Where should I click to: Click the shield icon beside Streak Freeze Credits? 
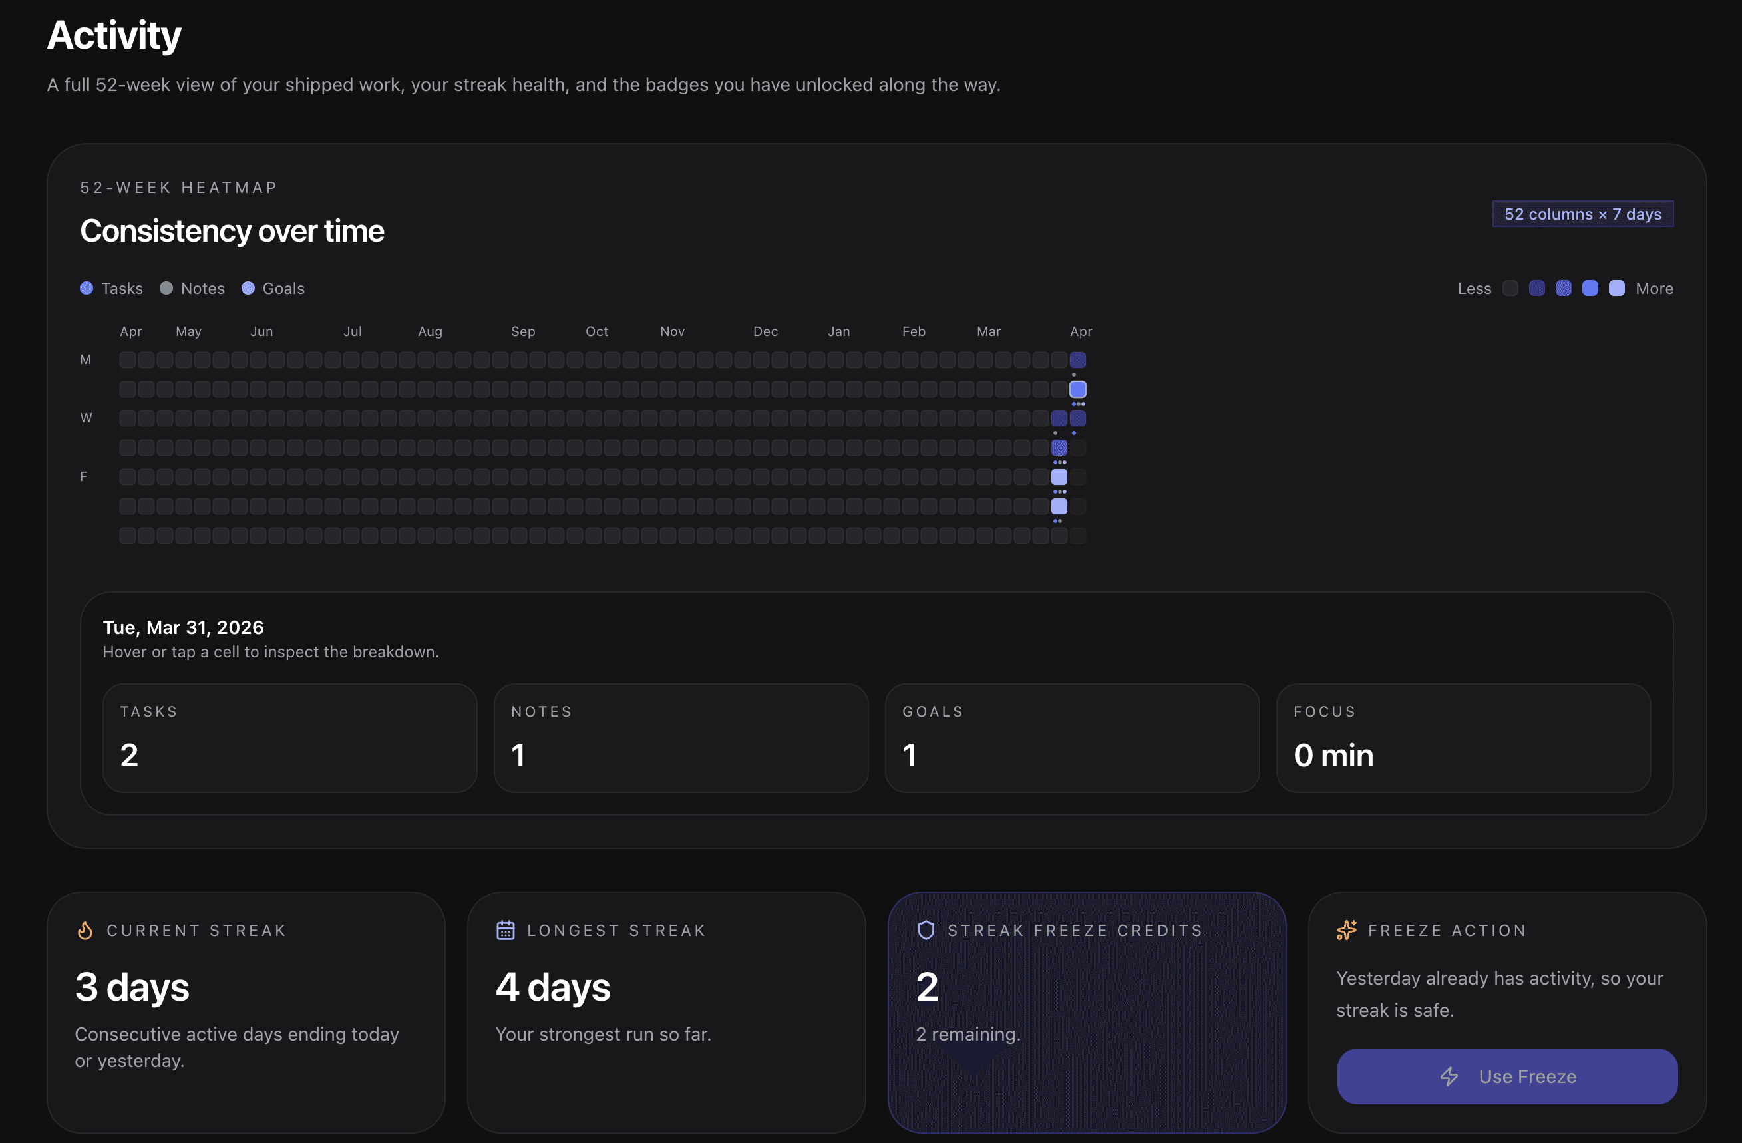tap(926, 930)
